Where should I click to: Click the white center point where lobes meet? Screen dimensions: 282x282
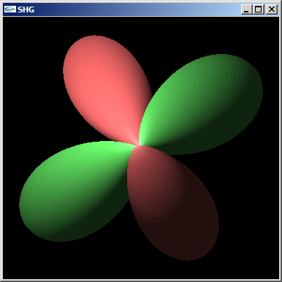click(x=138, y=145)
